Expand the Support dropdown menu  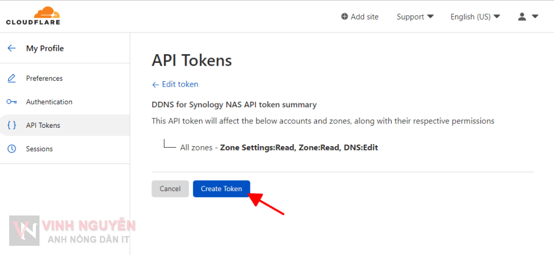pos(415,17)
